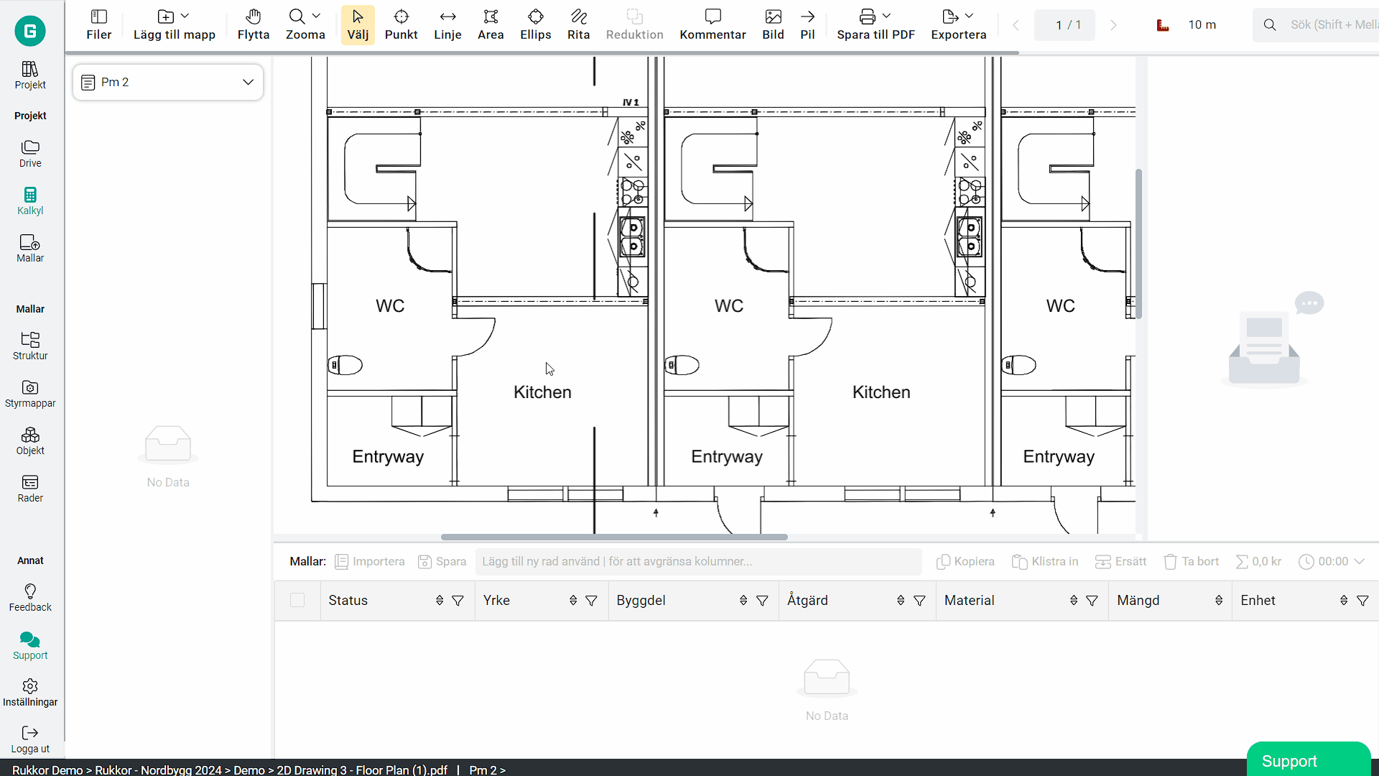Open Rader in the sidebar

pyautogui.click(x=30, y=489)
